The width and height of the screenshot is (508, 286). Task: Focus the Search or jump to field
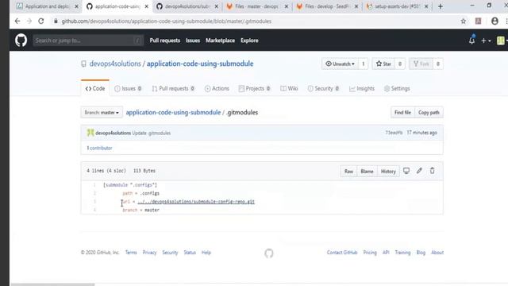[88, 41]
